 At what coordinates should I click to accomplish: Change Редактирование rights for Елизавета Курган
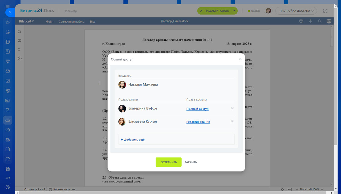tap(198, 122)
